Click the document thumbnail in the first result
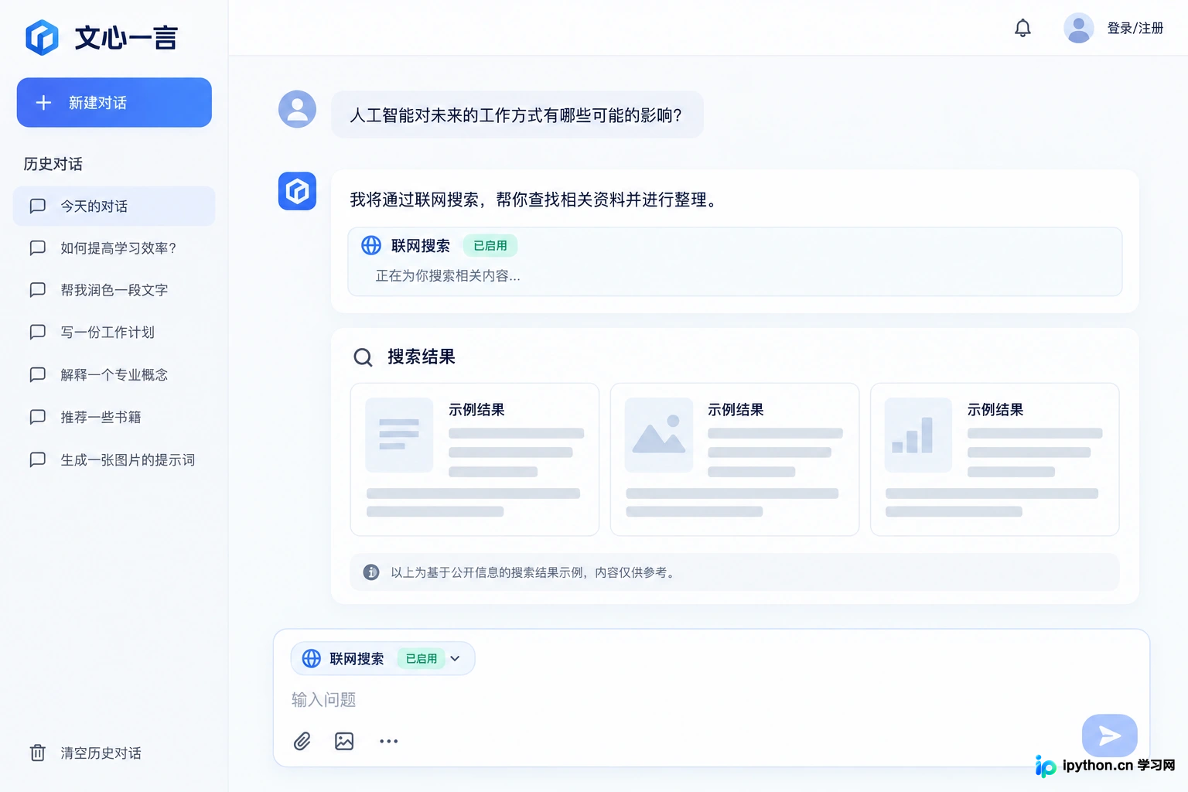Viewport: 1188px width, 792px height. pos(399,435)
